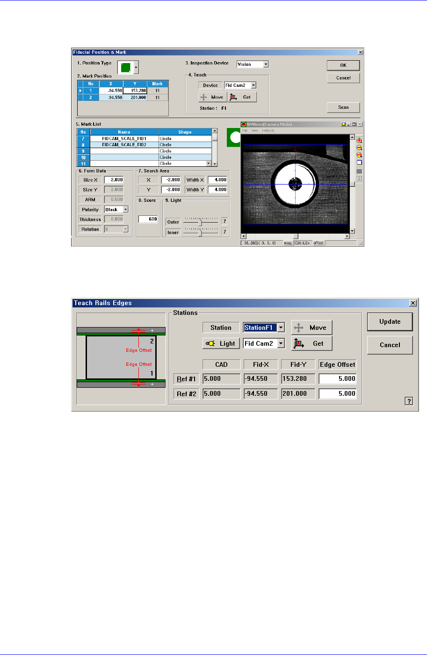This screenshot has height=655, width=427.
Task: Click the Width Y field
Action: [x=217, y=190]
